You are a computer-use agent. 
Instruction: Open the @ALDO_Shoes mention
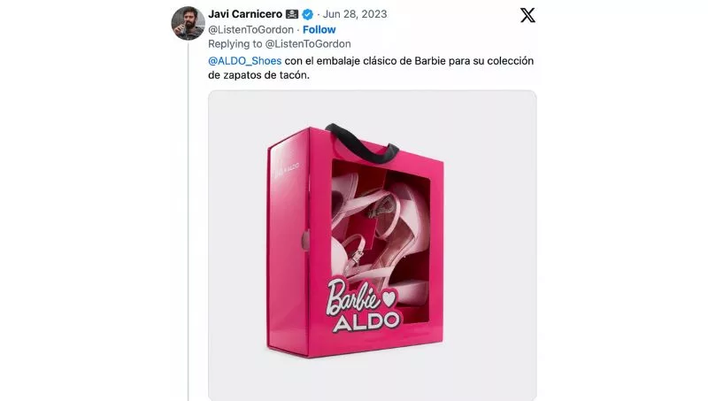click(245, 60)
